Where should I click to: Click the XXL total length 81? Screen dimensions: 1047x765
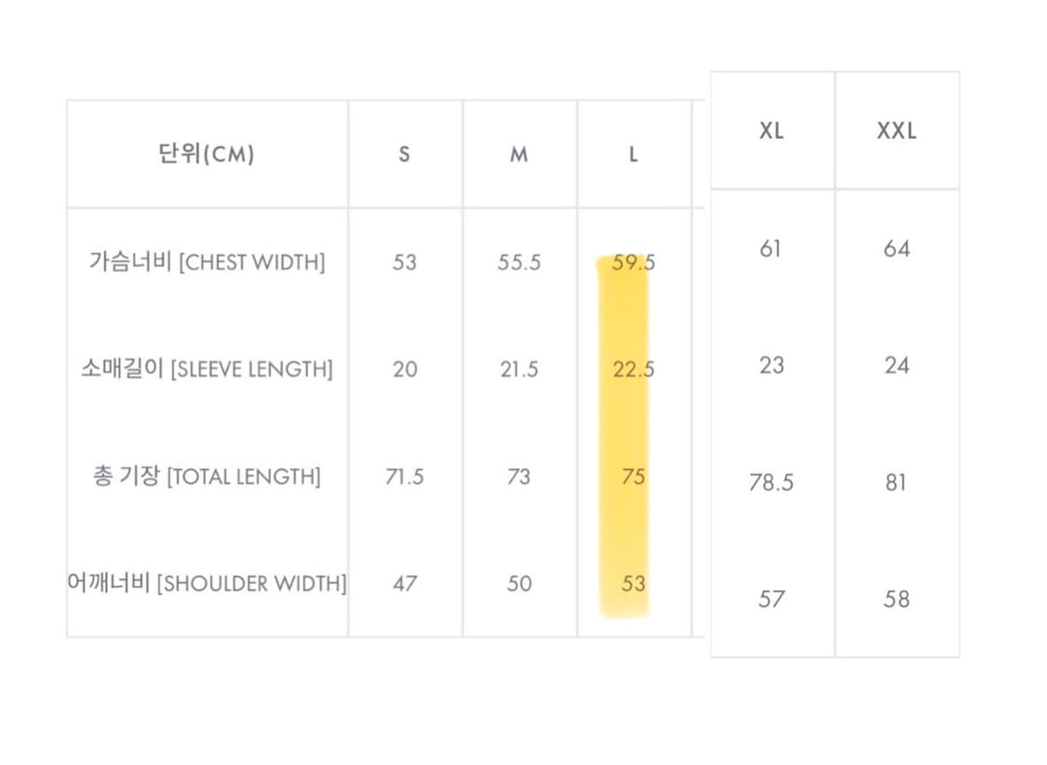(x=896, y=482)
